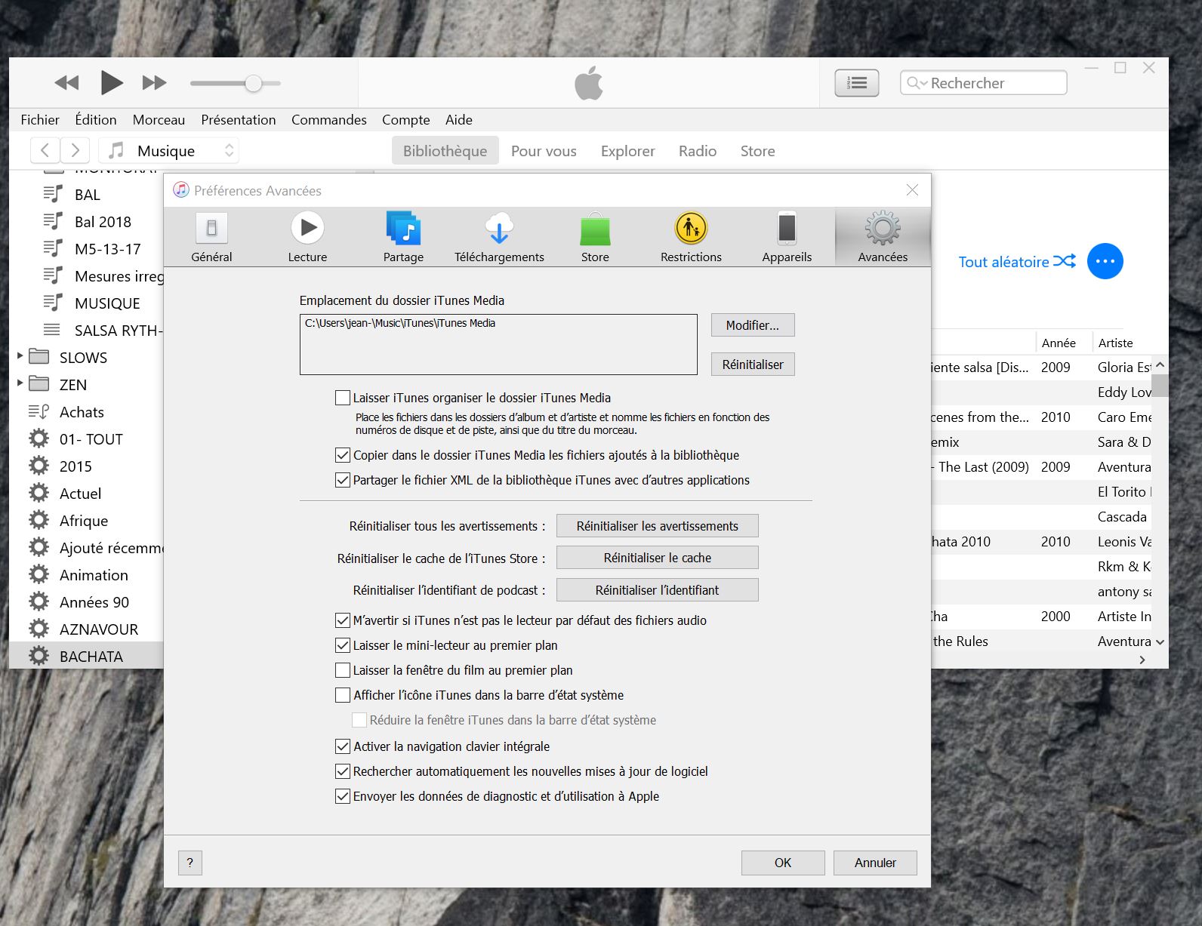Open the Édition menu

96,120
